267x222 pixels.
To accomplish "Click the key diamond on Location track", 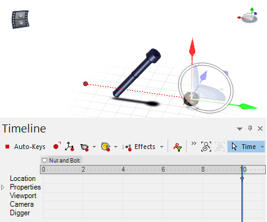I will 242,178.
